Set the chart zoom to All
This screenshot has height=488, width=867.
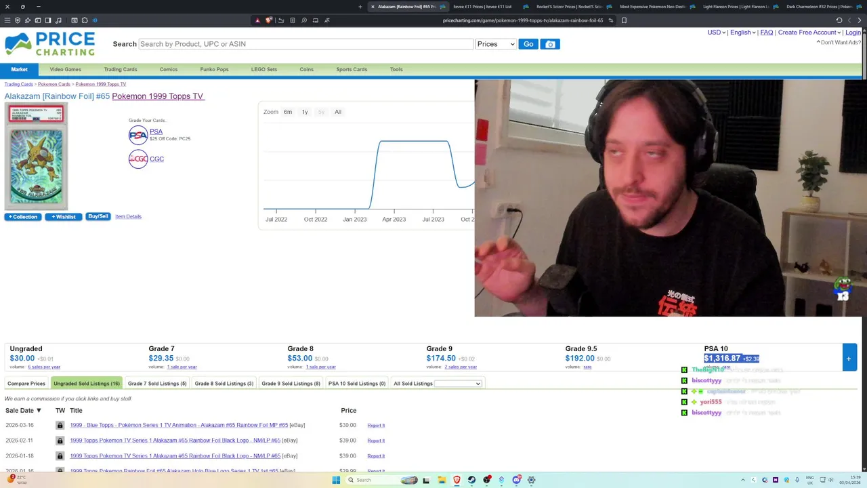point(338,112)
